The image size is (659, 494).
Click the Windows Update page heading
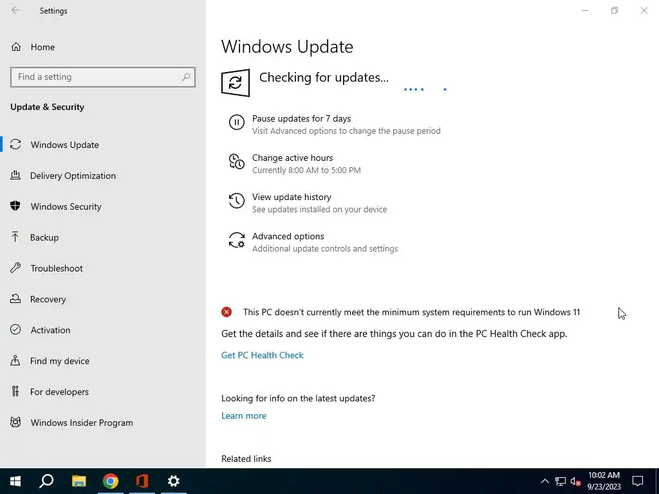[287, 46]
